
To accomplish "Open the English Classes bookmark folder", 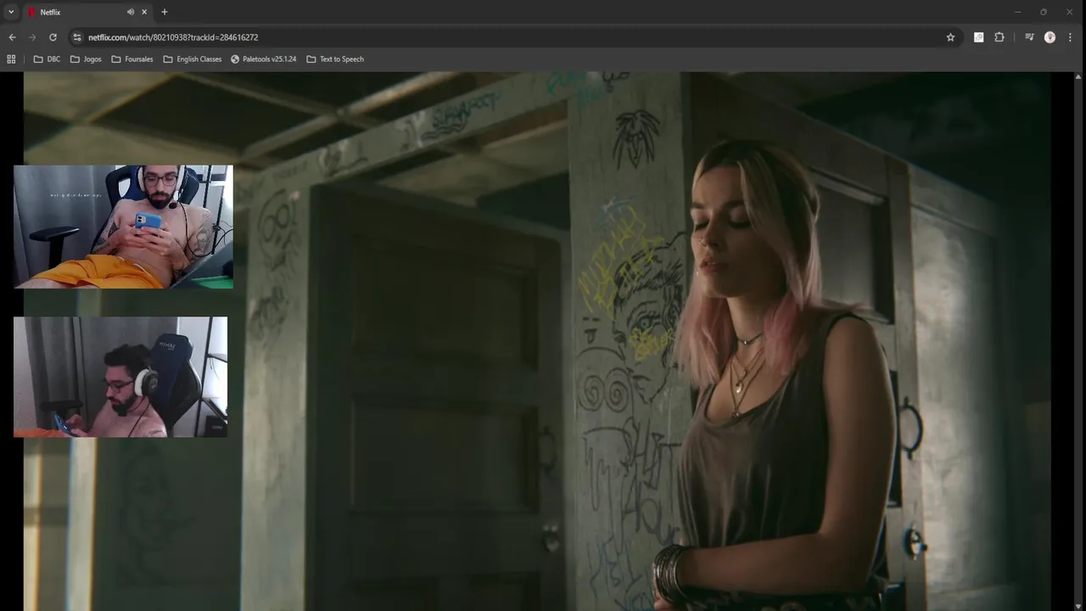I will pos(193,59).
